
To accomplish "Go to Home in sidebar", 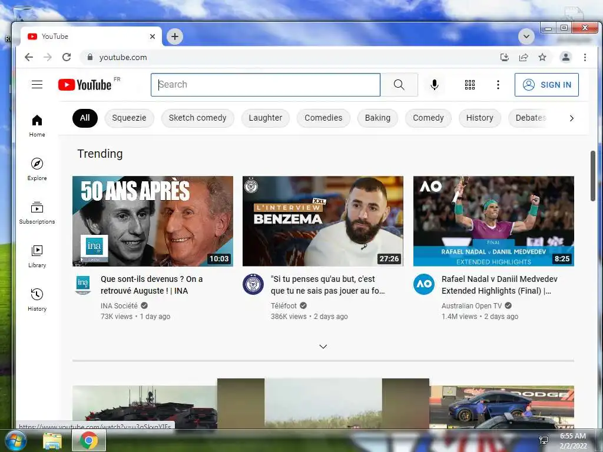I will click(x=37, y=126).
